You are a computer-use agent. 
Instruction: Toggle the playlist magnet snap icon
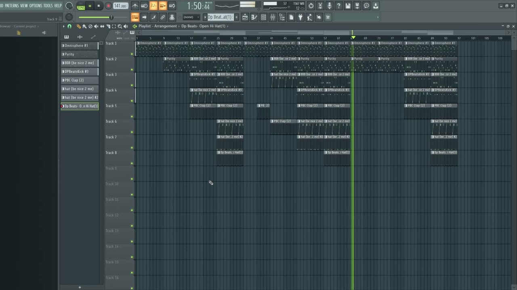click(69, 26)
